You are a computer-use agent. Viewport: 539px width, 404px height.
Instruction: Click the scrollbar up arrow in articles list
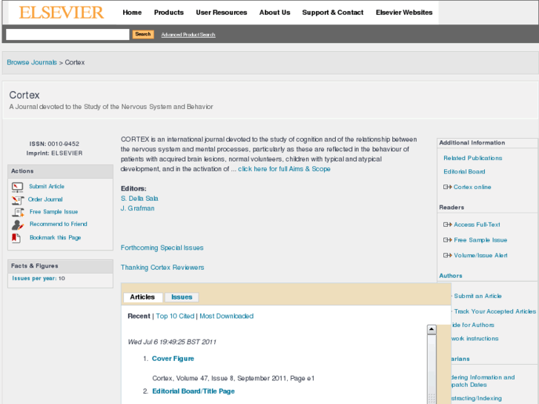431,329
